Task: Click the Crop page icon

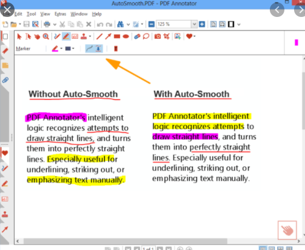Action: [166, 36]
